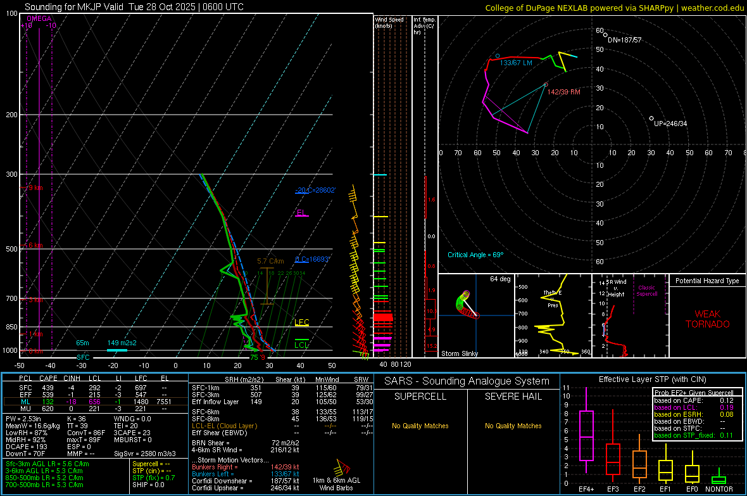Click the SEVERE HAIL analogue column header
Image resolution: width=747 pixels, height=496 pixels.
(512, 397)
